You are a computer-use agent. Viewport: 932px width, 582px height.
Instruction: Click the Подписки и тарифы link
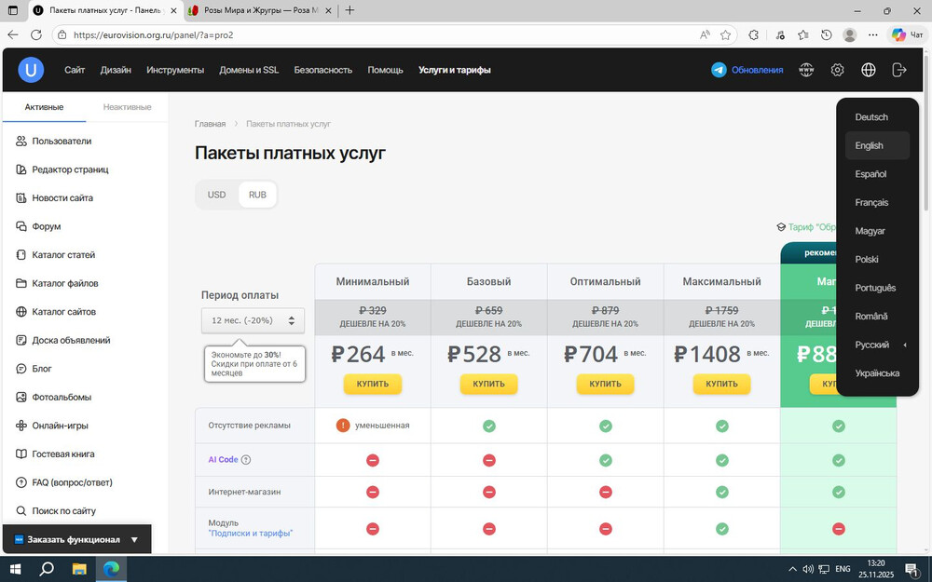click(x=252, y=534)
